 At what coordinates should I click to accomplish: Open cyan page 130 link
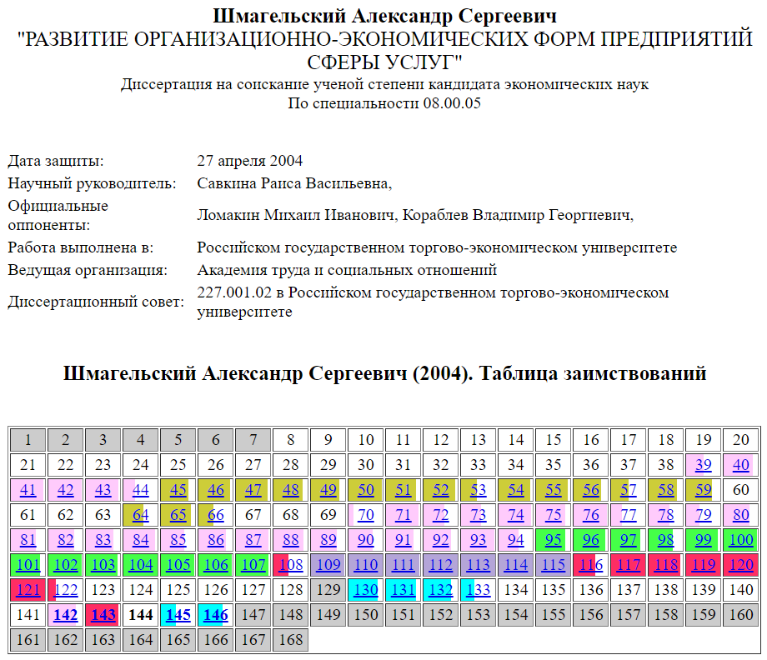[x=365, y=589]
